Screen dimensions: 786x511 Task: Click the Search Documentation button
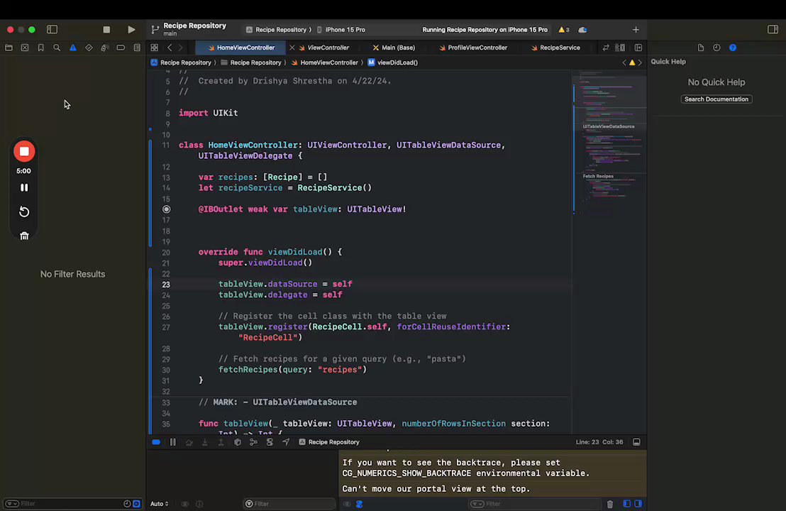point(716,99)
